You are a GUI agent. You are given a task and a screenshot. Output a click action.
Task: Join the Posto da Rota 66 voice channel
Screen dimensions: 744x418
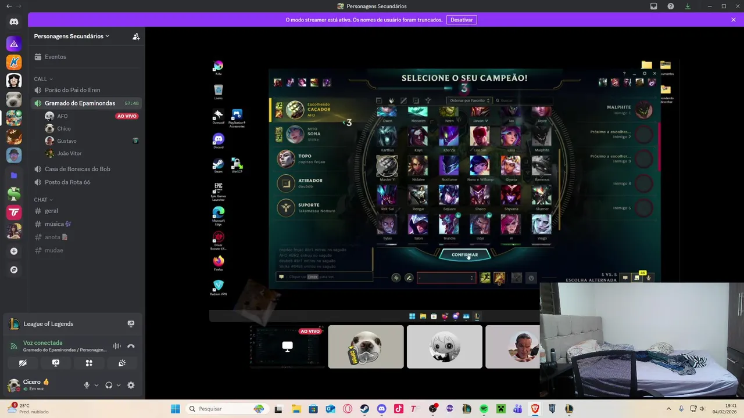click(x=86, y=182)
